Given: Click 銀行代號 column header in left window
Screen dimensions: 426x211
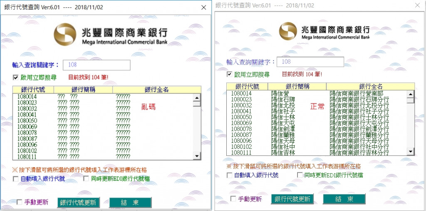Looking at the screenshot, I should click(33, 90).
